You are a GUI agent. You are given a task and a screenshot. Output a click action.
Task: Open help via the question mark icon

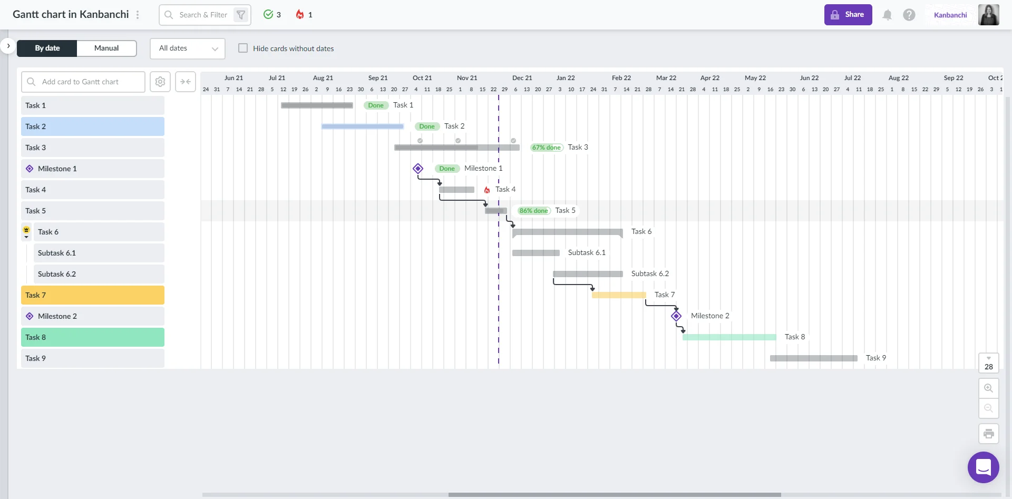909,15
